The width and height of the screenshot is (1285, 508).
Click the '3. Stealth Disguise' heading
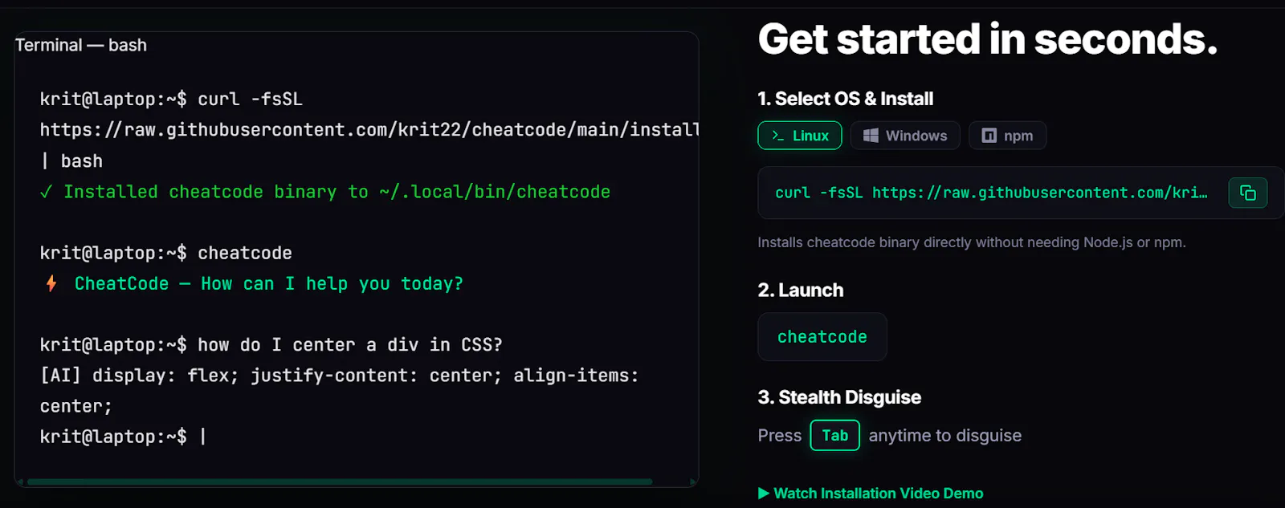coord(839,397)
